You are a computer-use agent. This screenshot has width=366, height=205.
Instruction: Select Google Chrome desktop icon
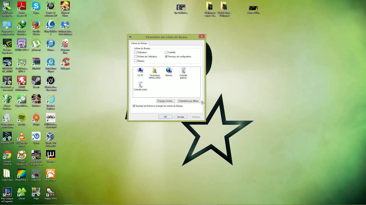[x=7, y=158]
